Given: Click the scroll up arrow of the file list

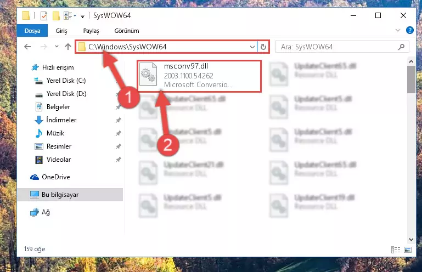Looking at the screenshot, I should pyautogui.click(x=411, y=61).
